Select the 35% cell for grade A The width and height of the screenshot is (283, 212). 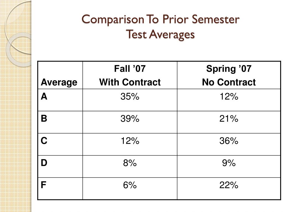click(x=130, y=100)
